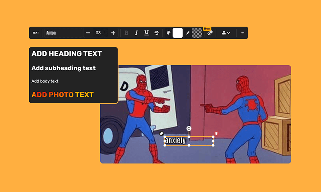The image size is (321, 192).
Task: Select the anxiety text on the image
Action: (175, 141)
